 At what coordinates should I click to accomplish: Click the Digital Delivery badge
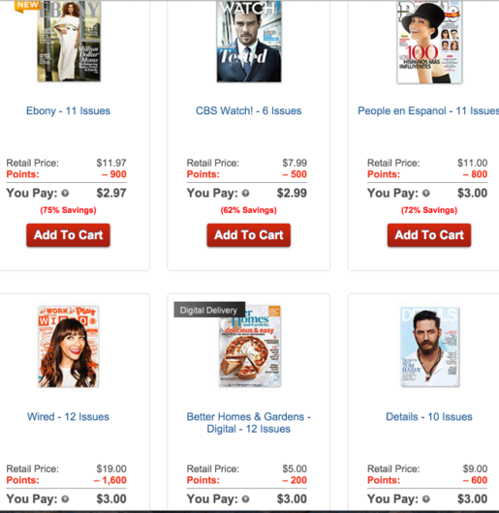[x=209, y=310]
